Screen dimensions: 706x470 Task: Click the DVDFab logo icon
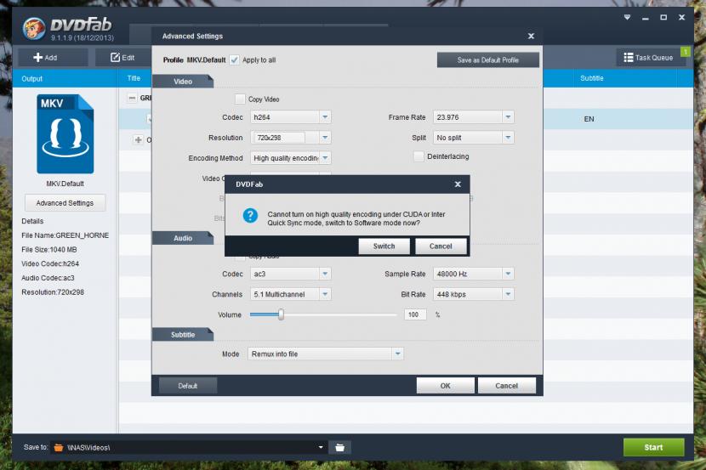tap(34, 28)
